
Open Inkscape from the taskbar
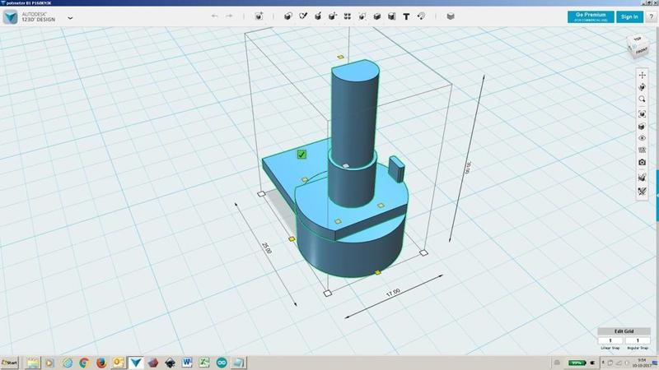(170, 363)
